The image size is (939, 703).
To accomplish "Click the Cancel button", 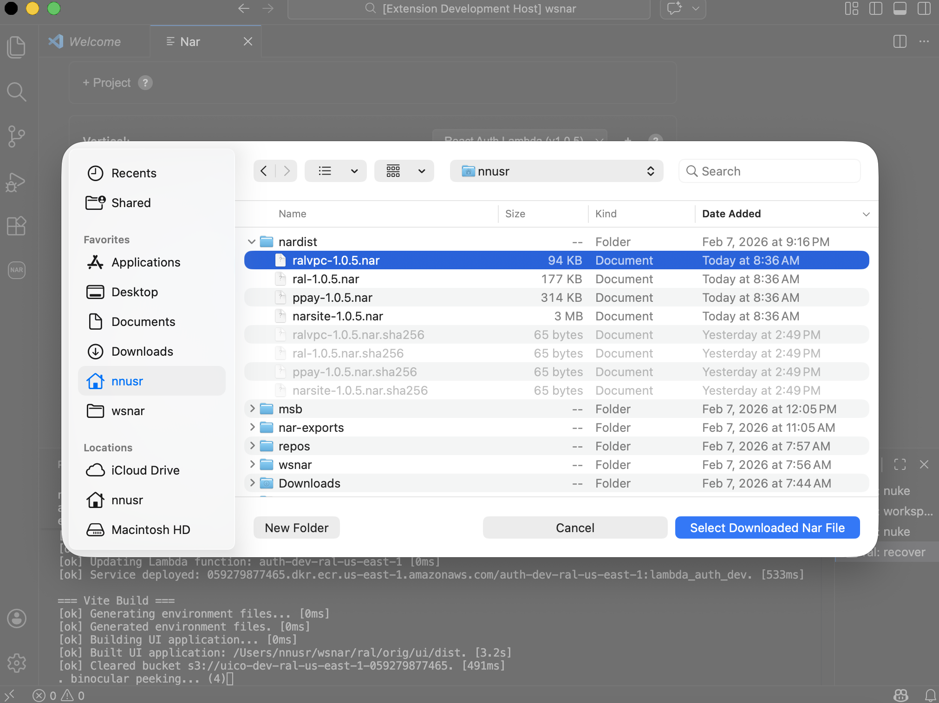I will pos(574,528).
